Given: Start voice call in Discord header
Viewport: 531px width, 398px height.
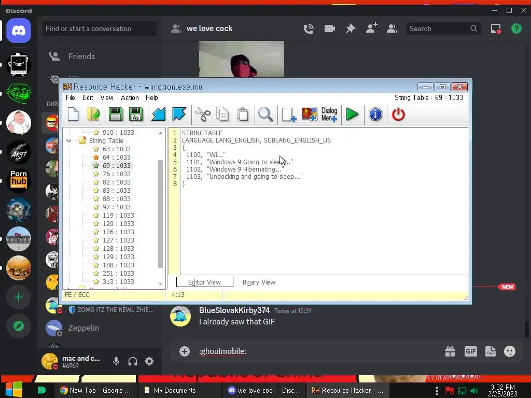Looking at the screenshot, I should [309, 29].
